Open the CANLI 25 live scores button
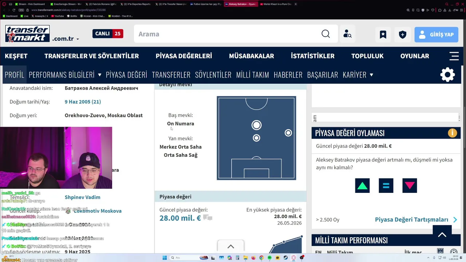Viewport: 466px width, 262px height. pos(108,33)
